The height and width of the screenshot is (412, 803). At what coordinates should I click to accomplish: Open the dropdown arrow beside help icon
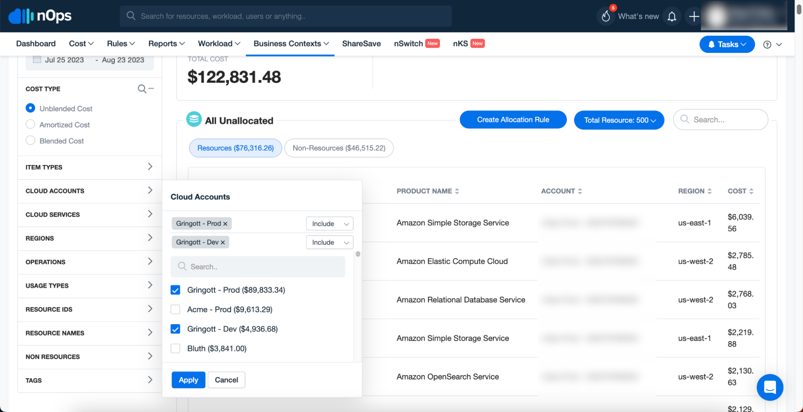coord(779,45)
